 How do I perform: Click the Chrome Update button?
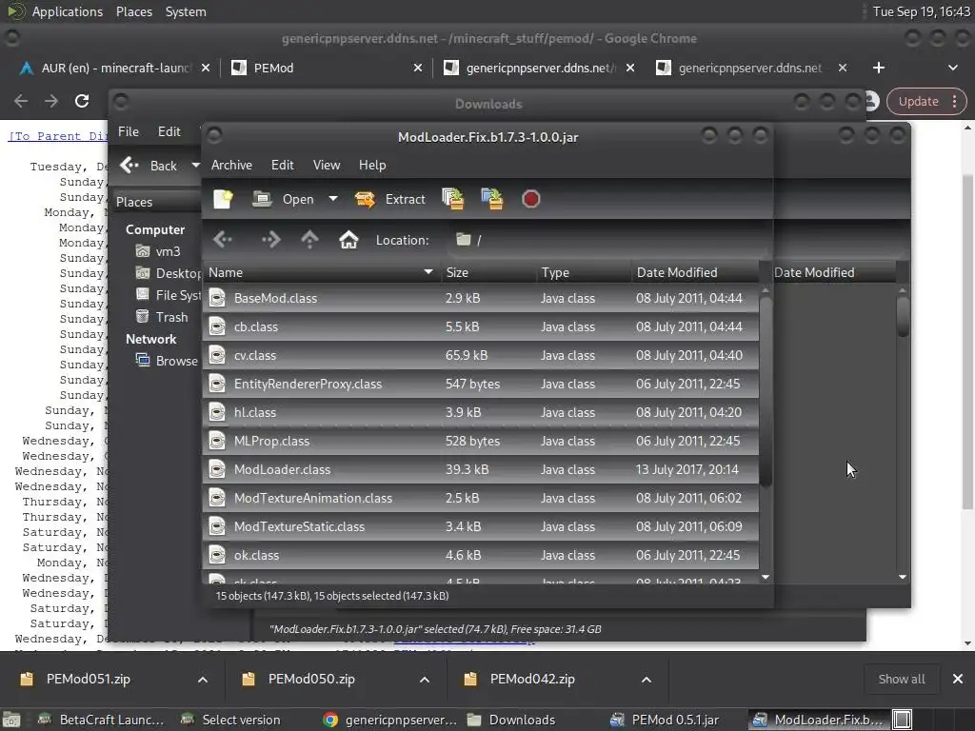[926, 101]
